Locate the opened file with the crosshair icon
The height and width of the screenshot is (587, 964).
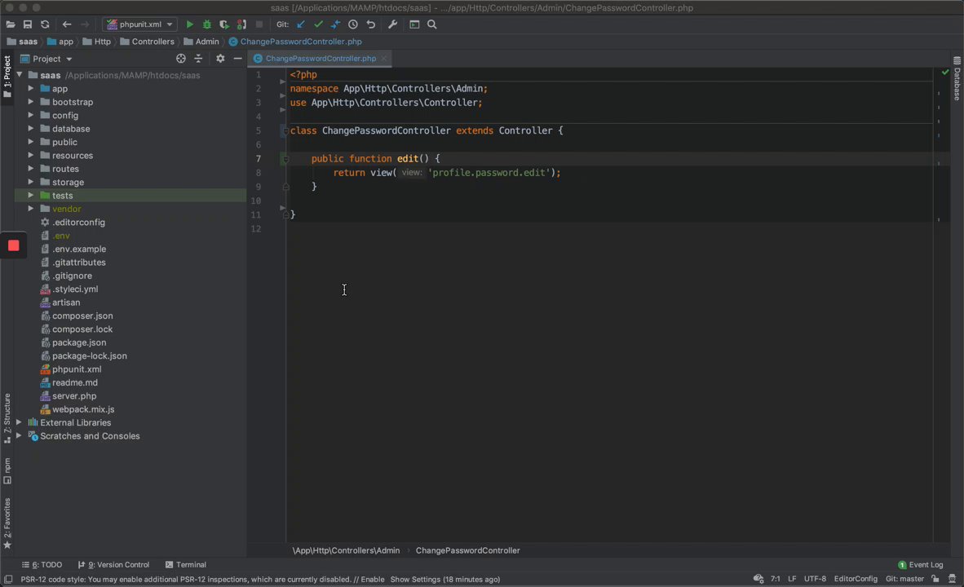coord(181,59)
